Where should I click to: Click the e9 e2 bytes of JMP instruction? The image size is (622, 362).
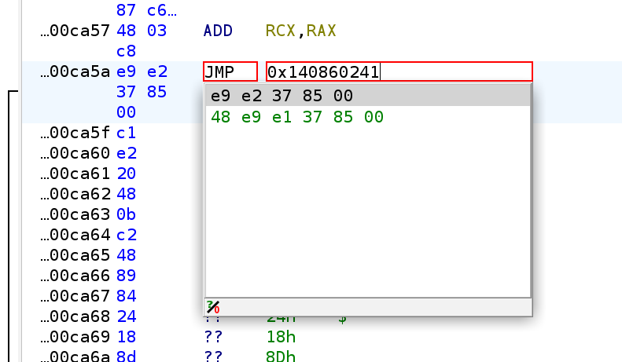(141, 72)
